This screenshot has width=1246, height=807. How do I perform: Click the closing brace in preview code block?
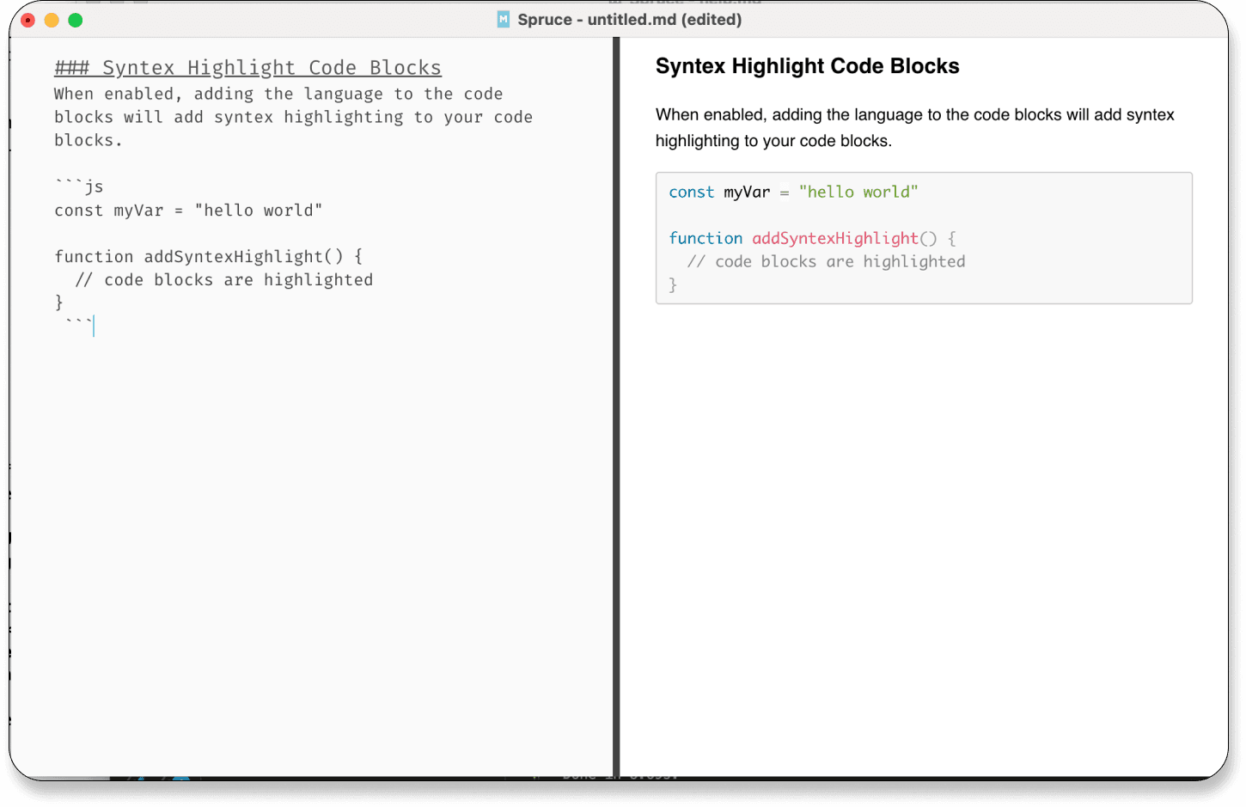[x=673, y=284]
